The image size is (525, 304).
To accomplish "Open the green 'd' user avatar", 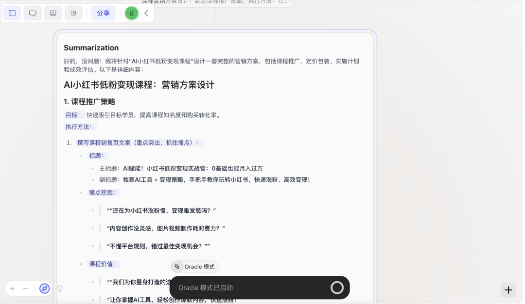I will (x=132, y=14).
